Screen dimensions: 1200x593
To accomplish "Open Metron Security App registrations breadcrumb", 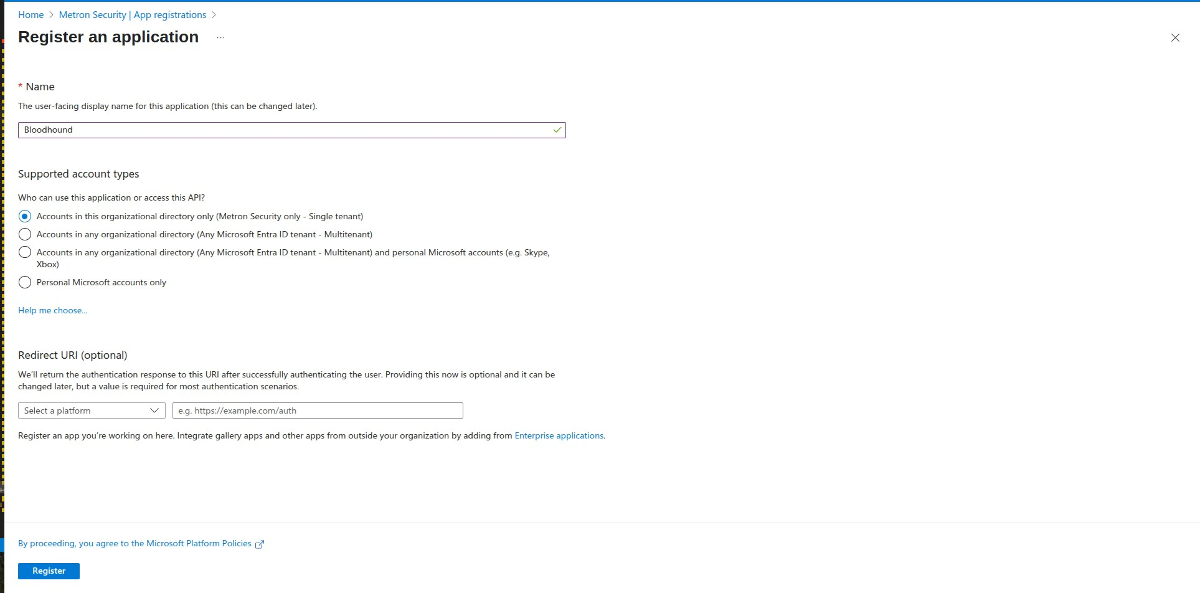I will pyautogui.click(x=133, y=14).
